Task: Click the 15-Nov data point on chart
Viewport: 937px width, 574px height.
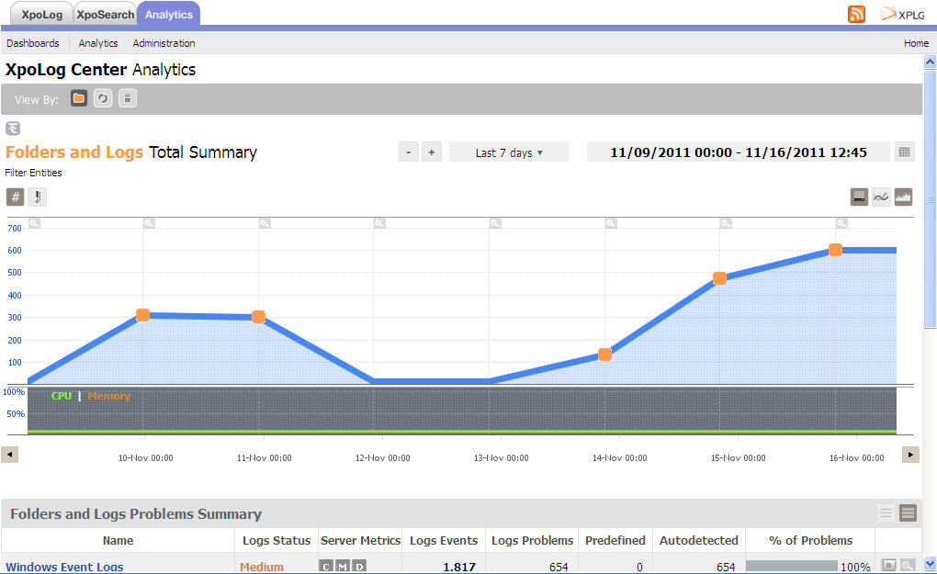Action: coord(720,278)
